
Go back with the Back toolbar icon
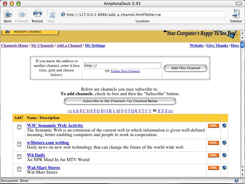8,14
